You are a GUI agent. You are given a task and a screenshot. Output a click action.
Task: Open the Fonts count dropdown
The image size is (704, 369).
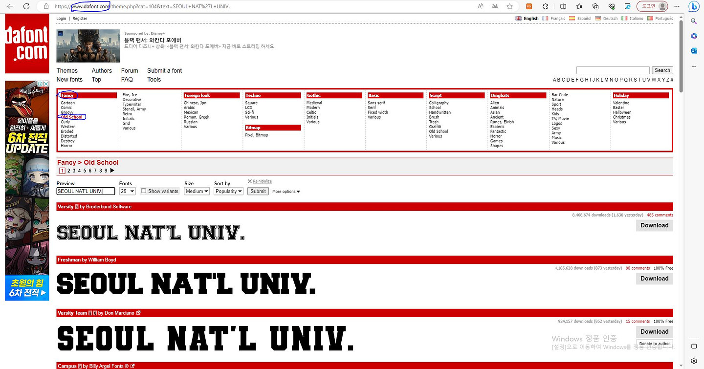point(127,192)
